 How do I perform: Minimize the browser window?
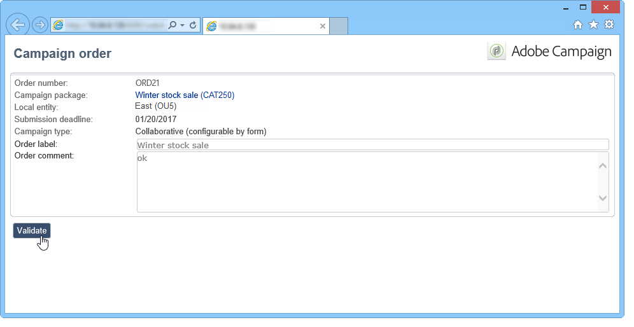coord(566,8)
